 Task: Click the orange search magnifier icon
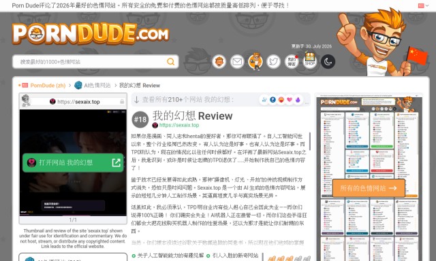click(x=171, y=62)
